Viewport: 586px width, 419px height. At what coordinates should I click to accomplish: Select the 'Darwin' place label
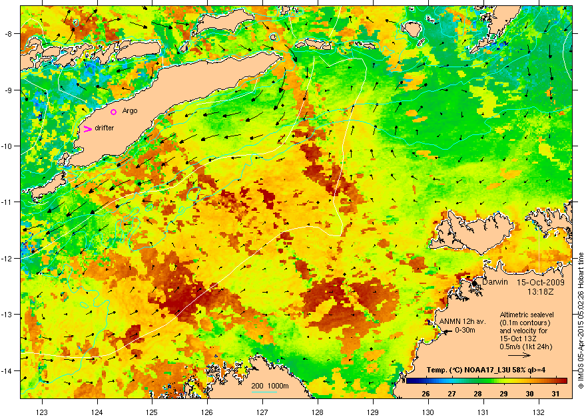click(495, 282)
